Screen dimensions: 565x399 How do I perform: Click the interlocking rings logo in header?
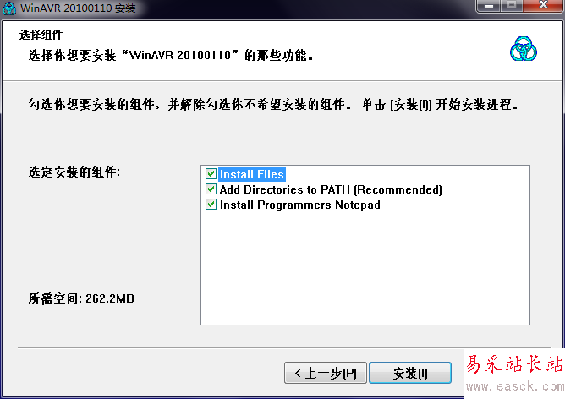(524, 49)
